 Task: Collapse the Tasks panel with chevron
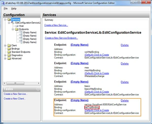38,89
